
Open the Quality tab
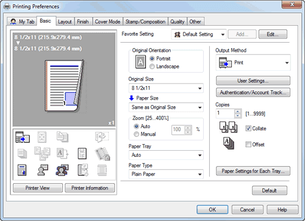(x=178, y=21)
